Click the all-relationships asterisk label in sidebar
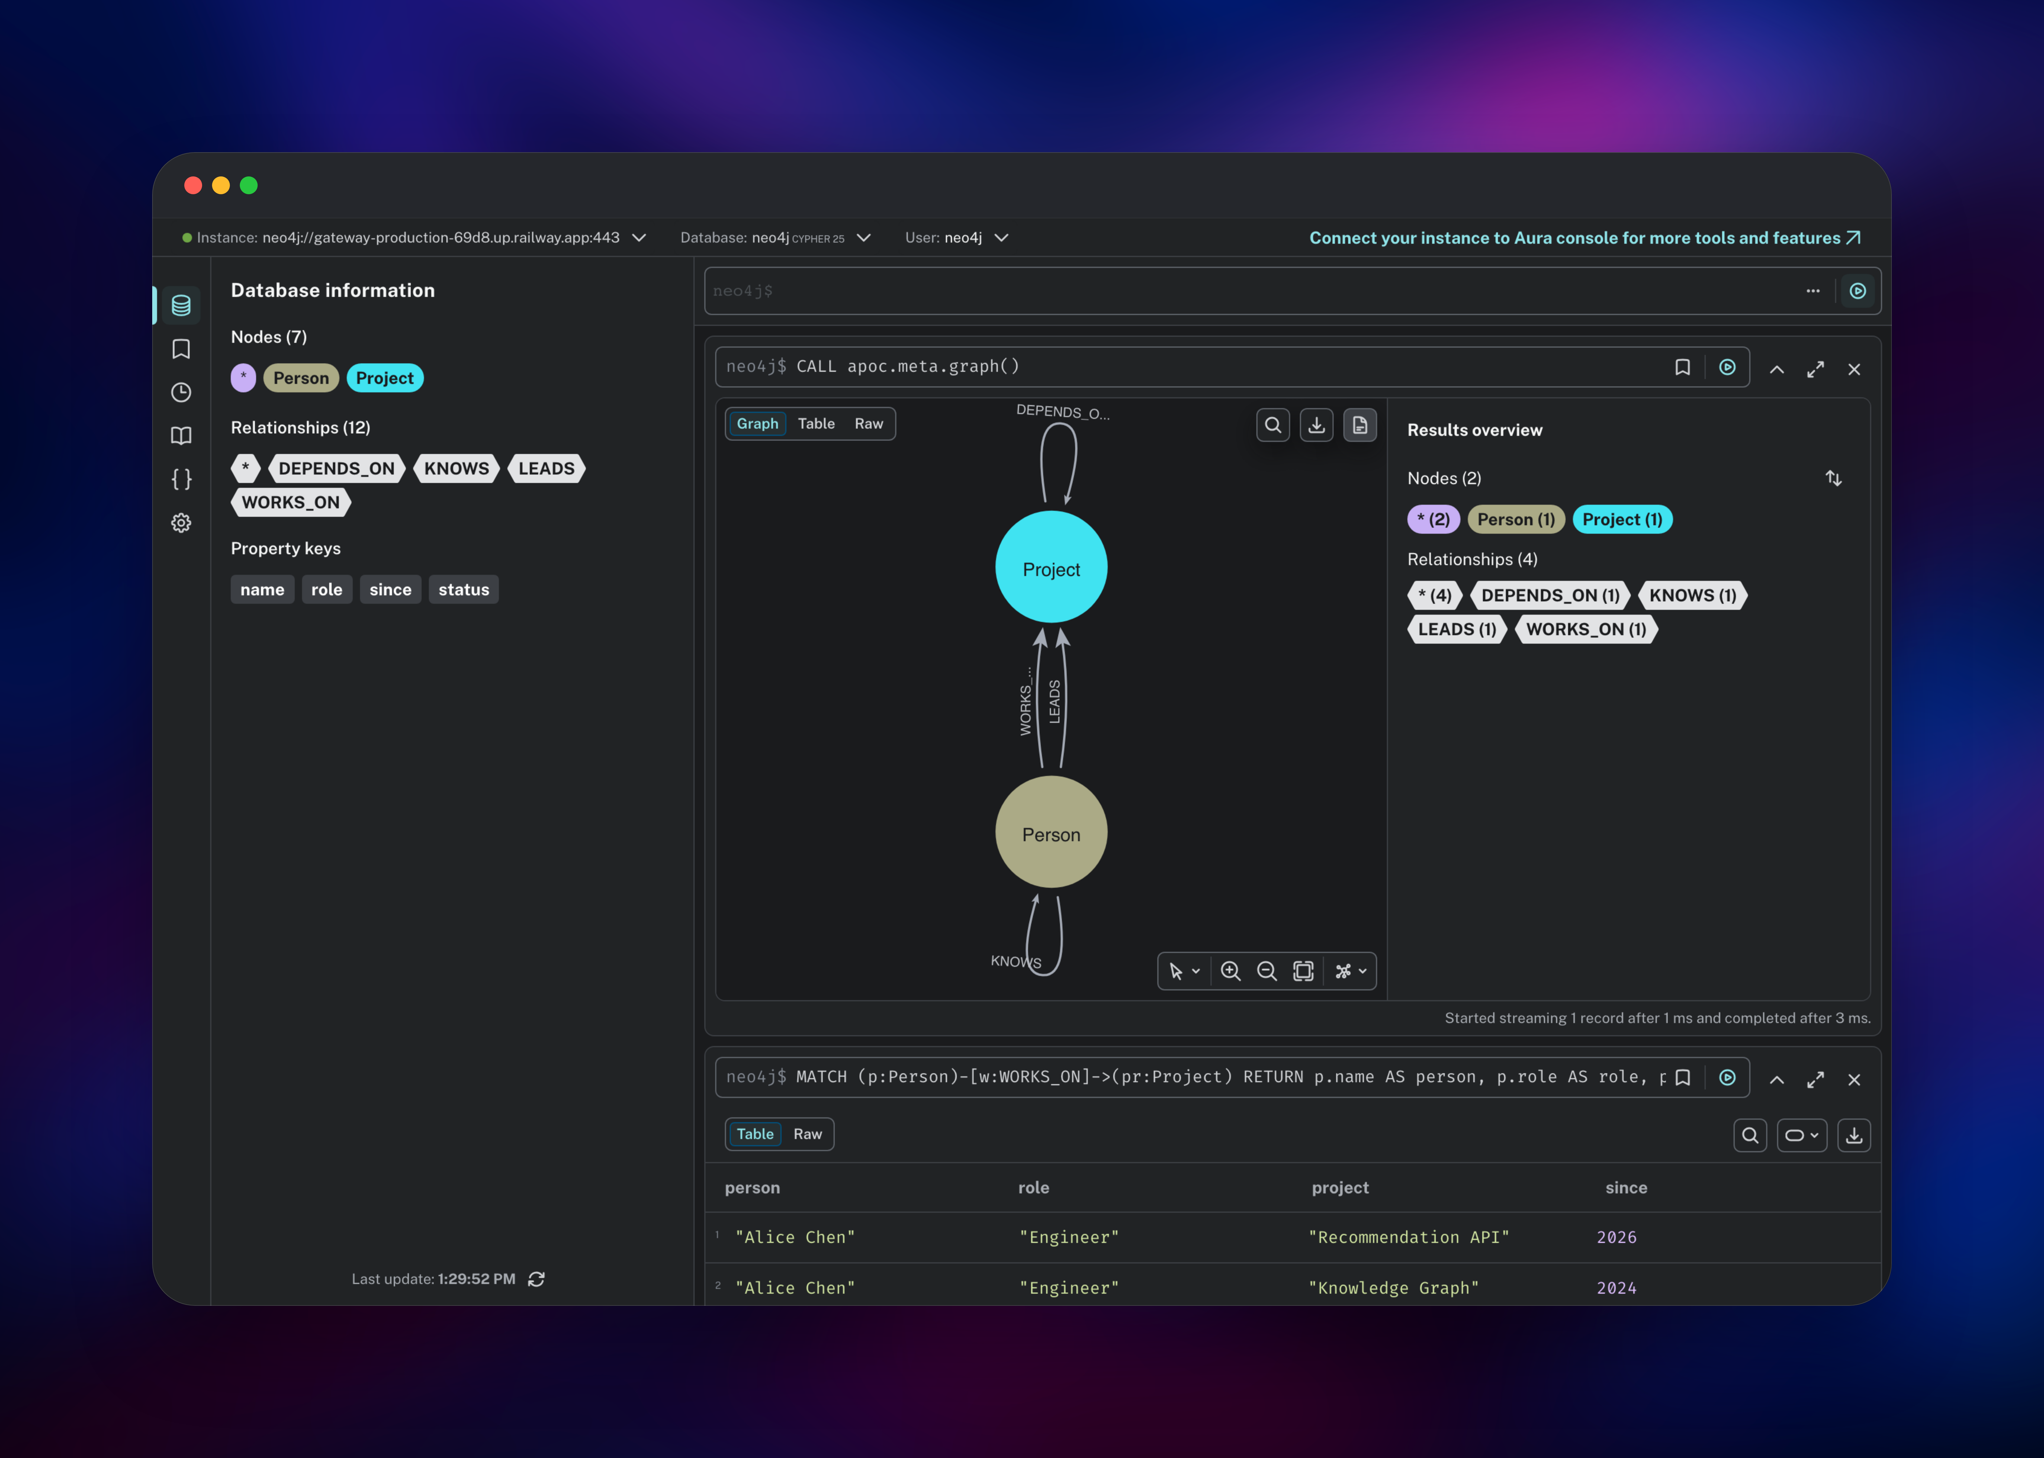This screenshot has height=1458, width=2044. point(245,469)
